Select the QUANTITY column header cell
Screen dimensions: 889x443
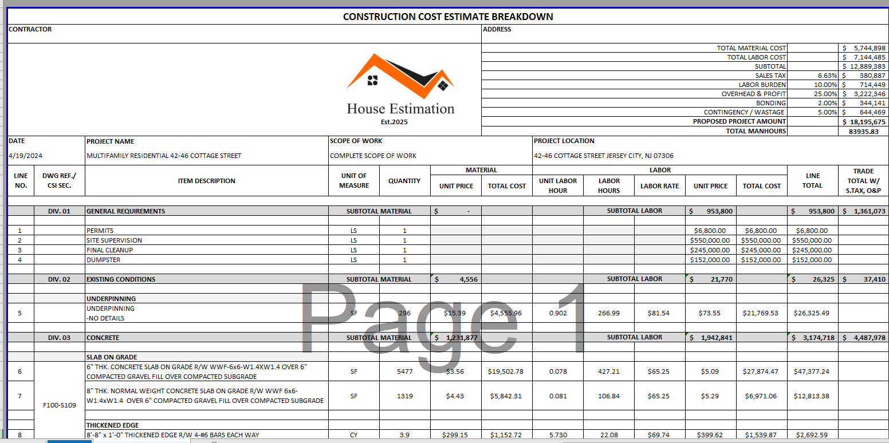point(404,181)
